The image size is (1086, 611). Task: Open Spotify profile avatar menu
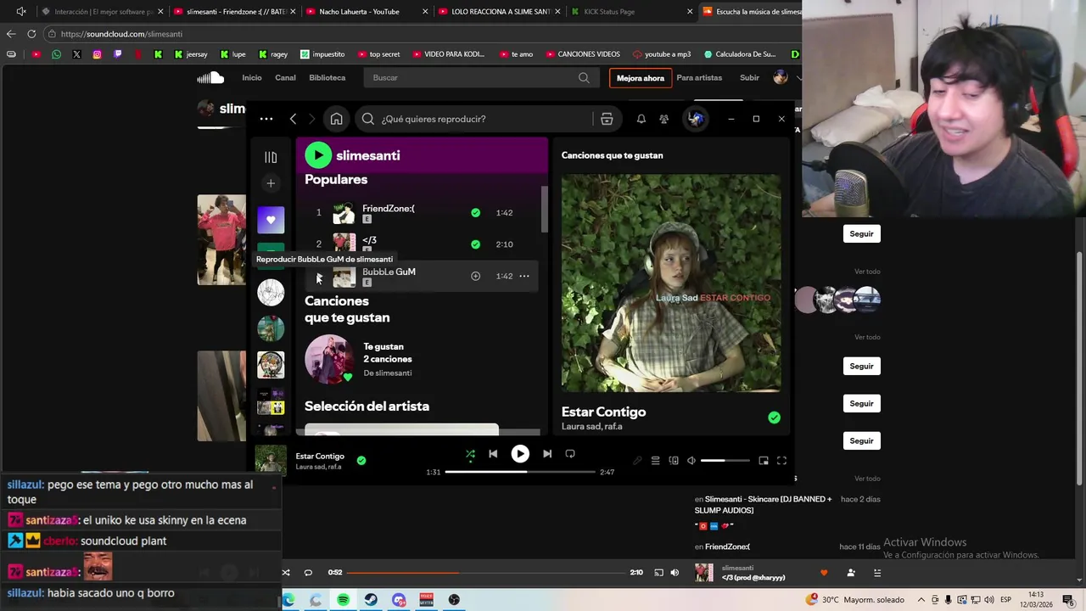click(696, 119)
